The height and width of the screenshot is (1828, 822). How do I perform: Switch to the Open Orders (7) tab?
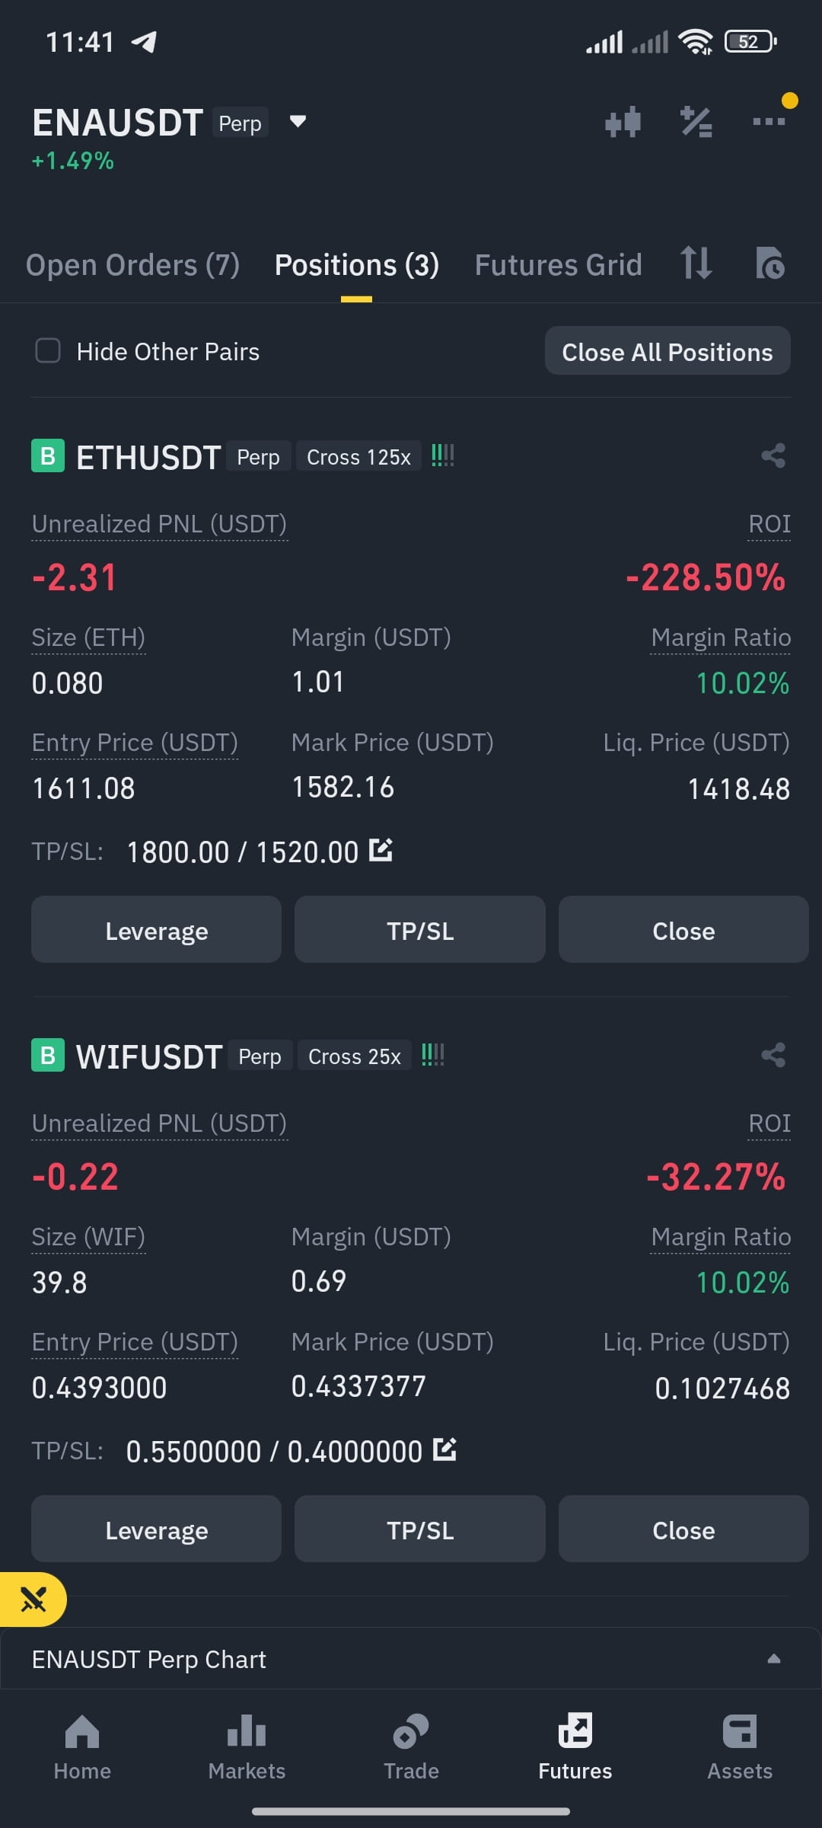[132, 265]
